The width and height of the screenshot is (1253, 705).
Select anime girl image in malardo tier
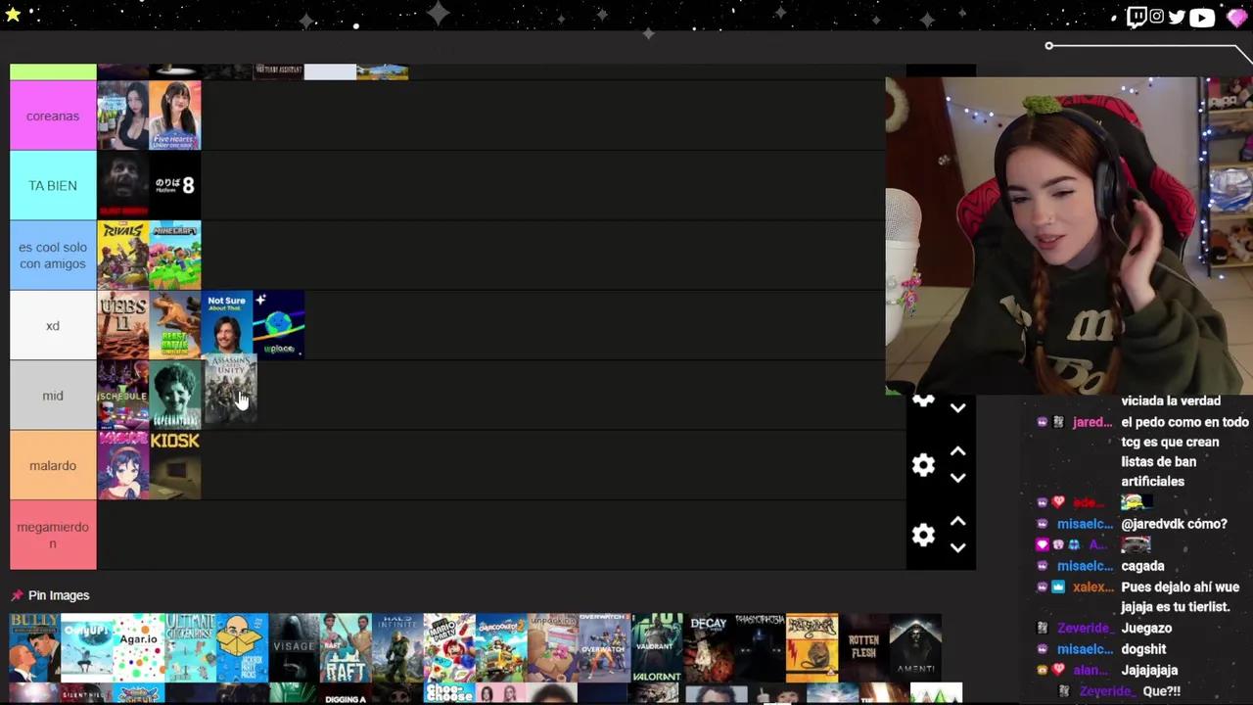pyautogui.click(x=123, y=465)
